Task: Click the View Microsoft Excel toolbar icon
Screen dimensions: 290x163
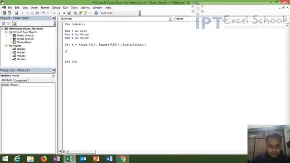Action: 4,13
